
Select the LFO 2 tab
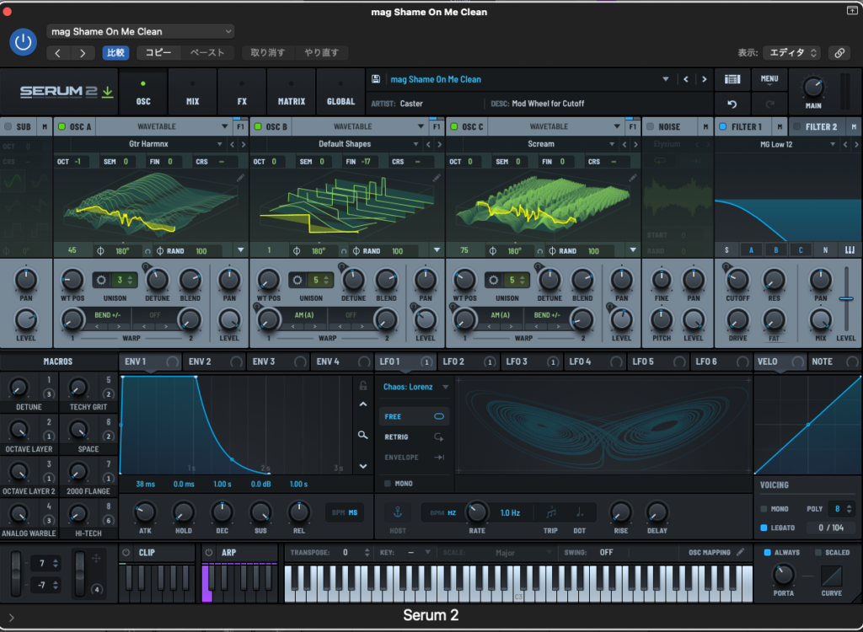pyautogui.click(x=468, y=362)
